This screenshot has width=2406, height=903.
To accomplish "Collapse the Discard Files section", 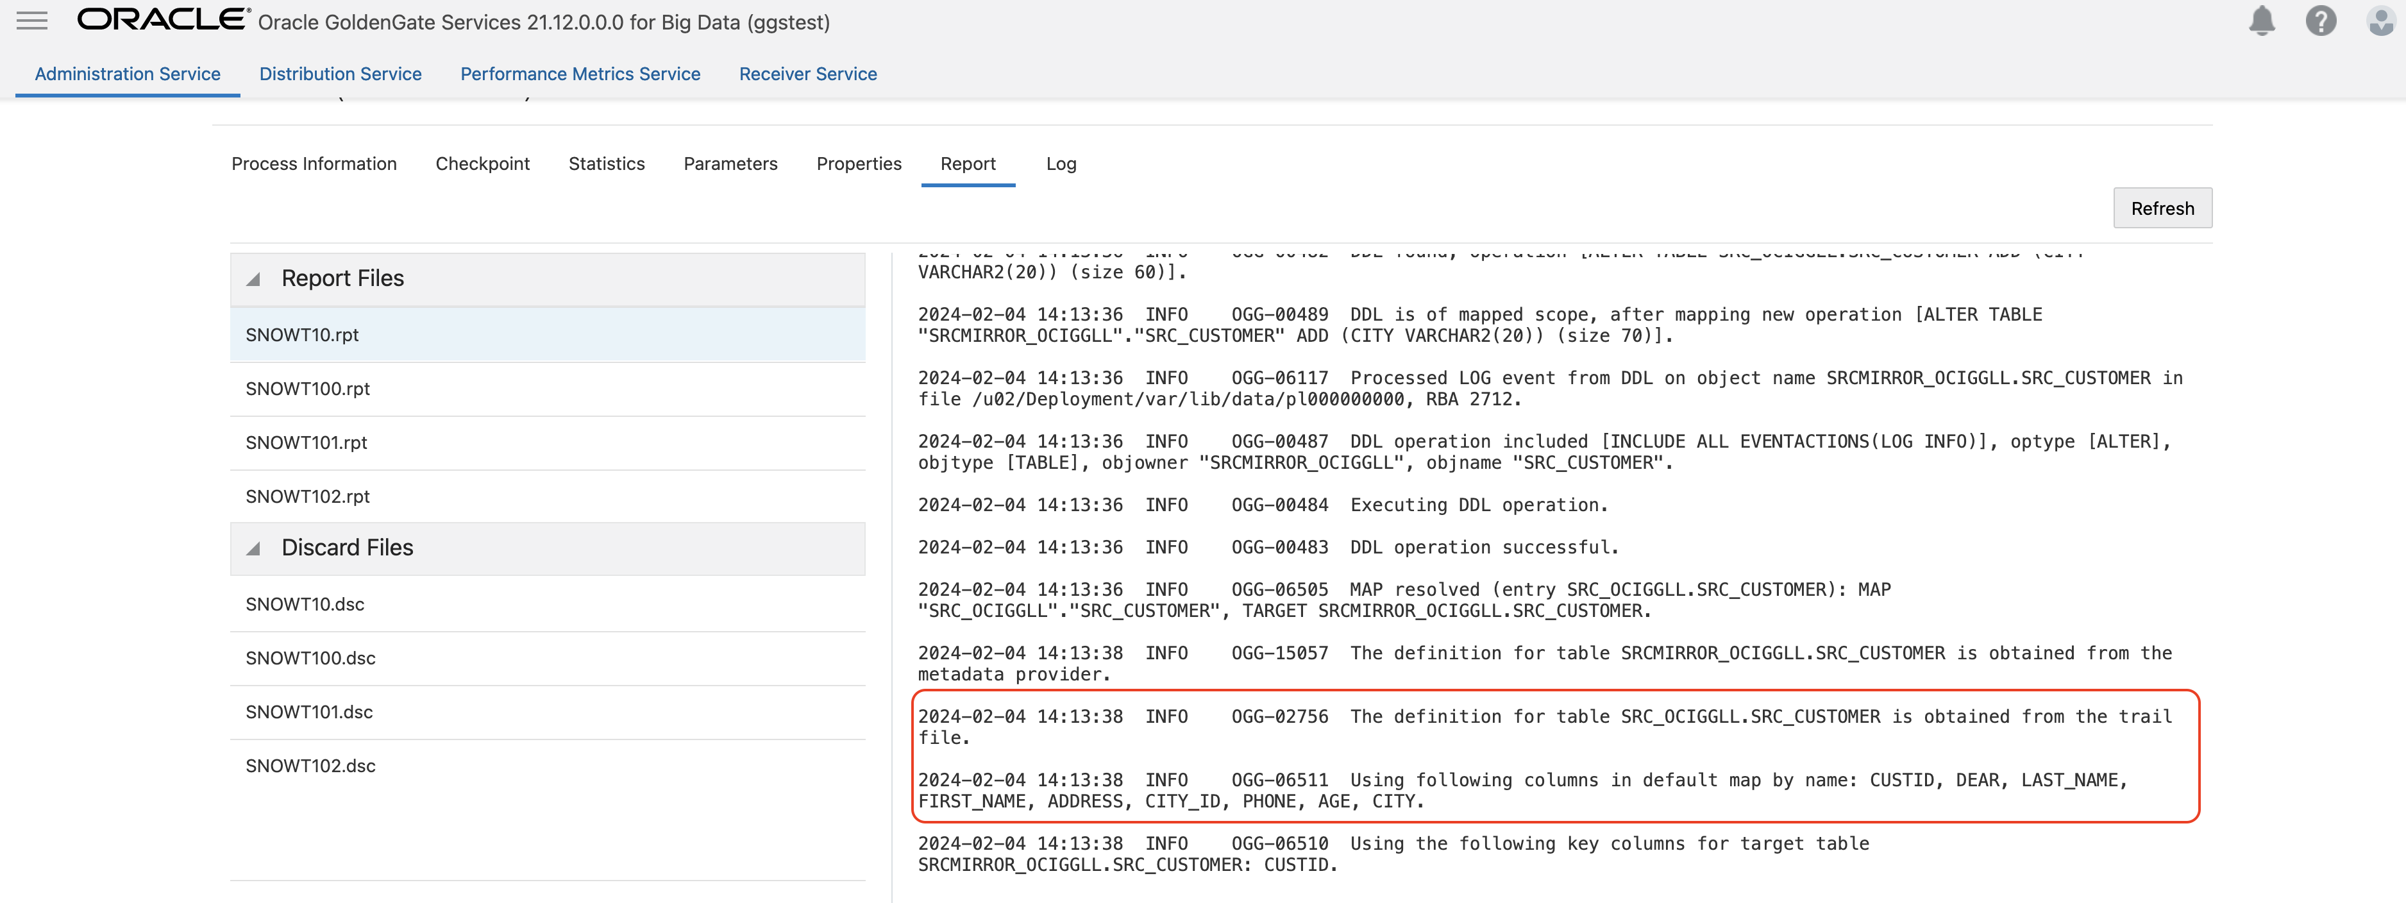I will tap(253, 548).
